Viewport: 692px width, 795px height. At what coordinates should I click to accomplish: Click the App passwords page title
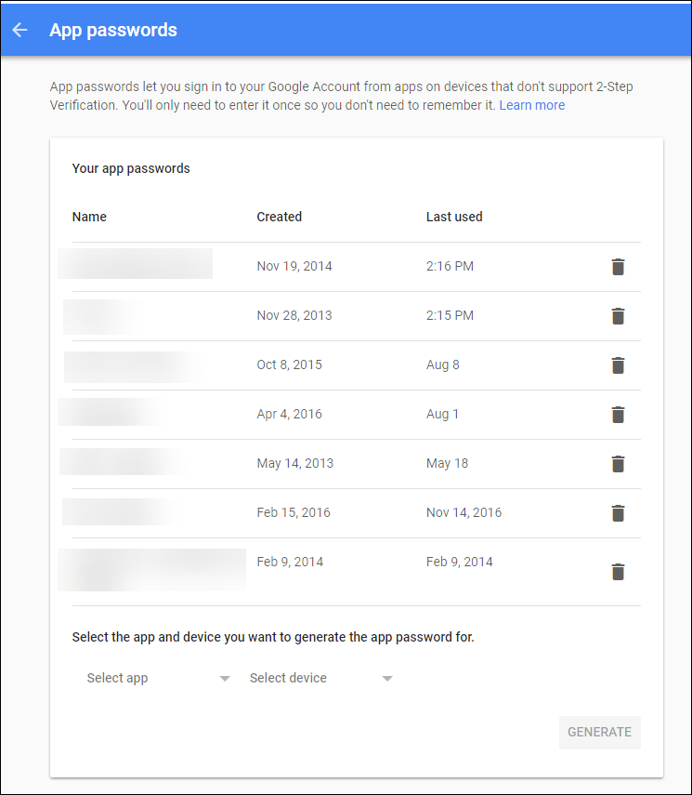point(113,30)
